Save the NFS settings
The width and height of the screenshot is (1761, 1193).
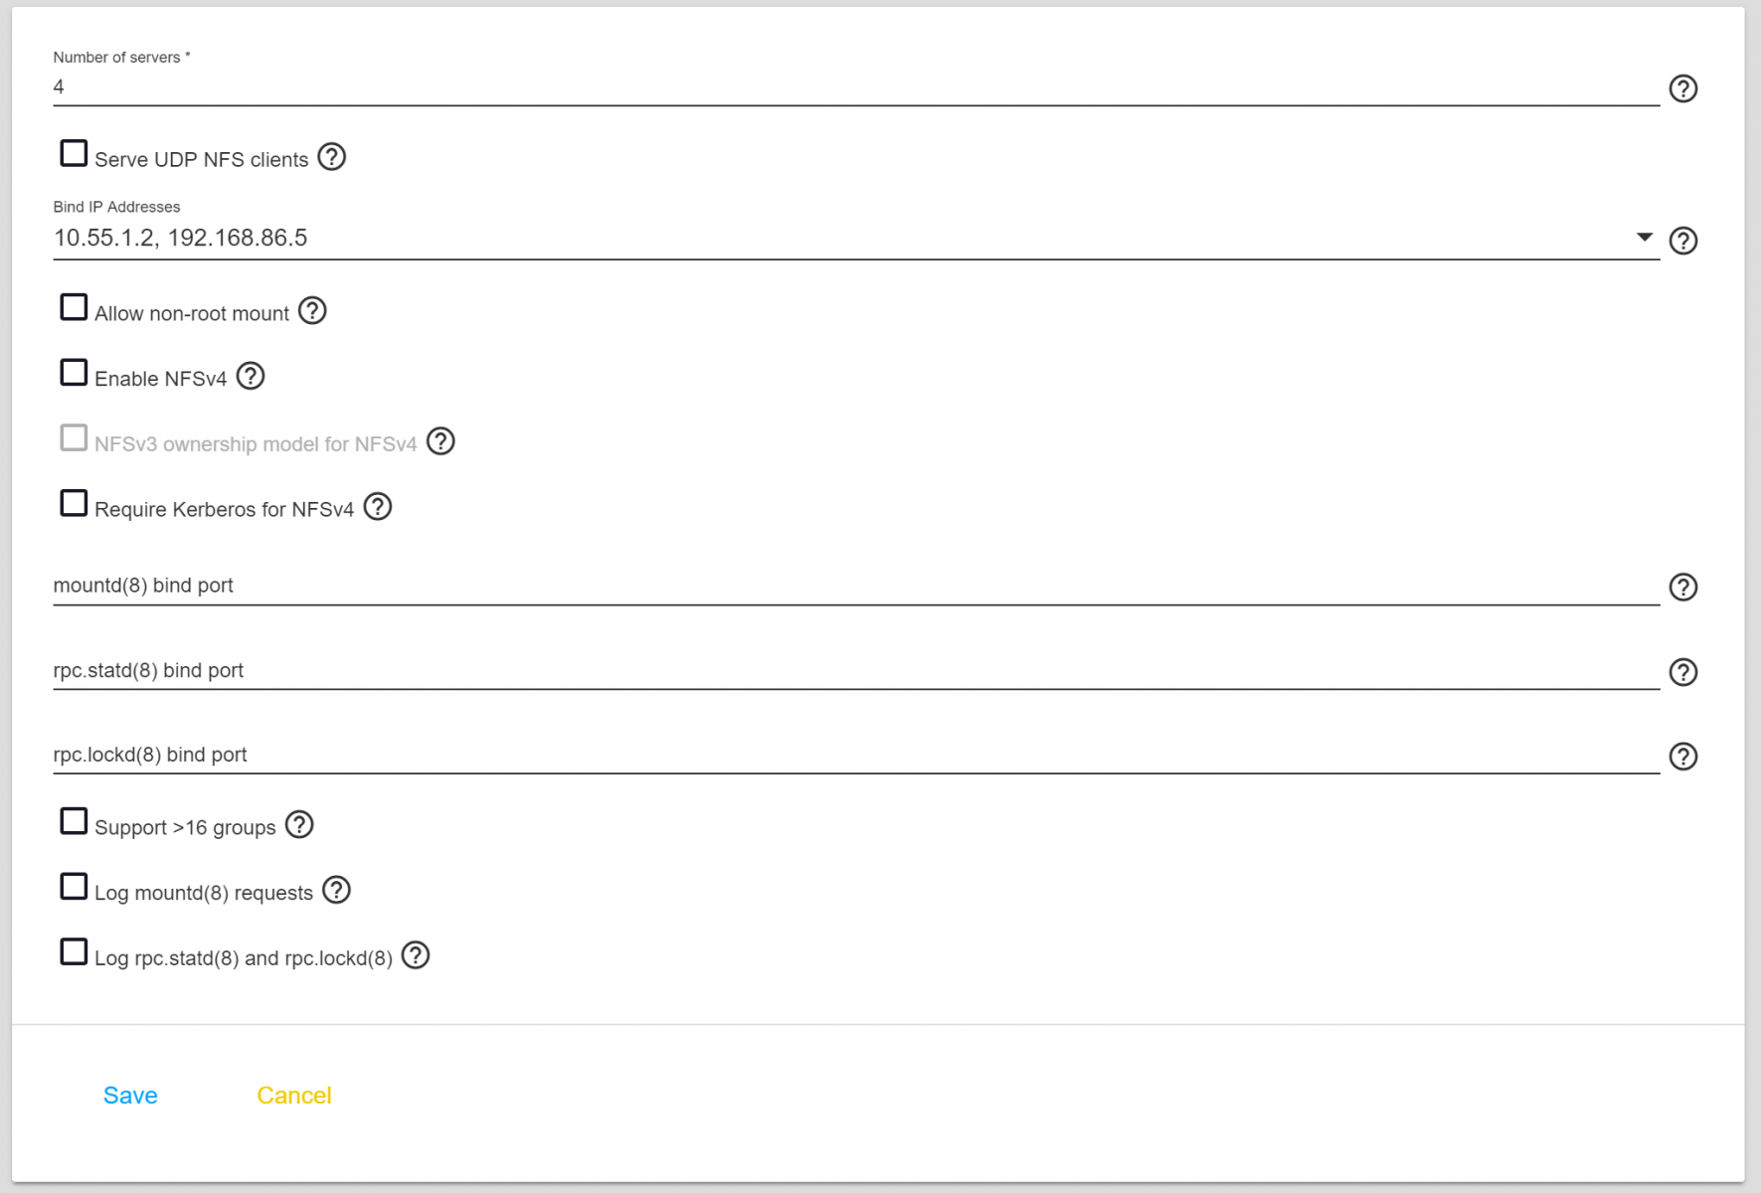coord(130,1096)
